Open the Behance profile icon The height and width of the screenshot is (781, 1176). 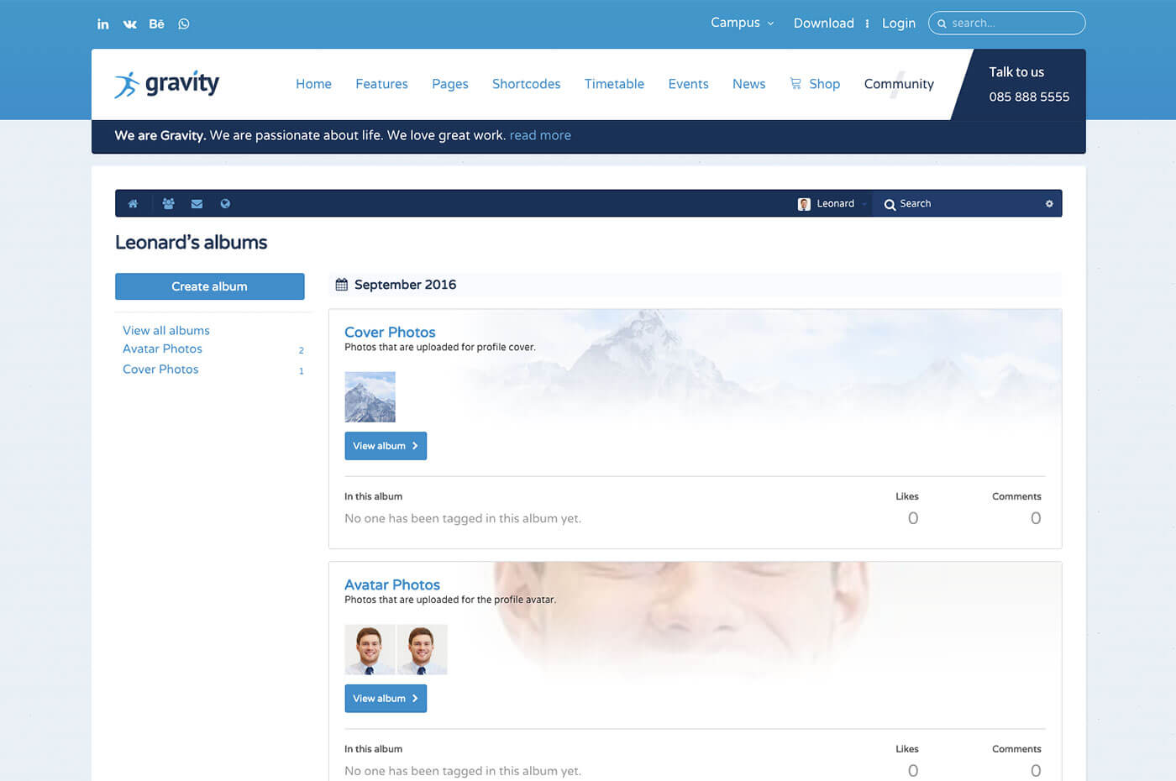pyautogui.click(x=156, y=24)
